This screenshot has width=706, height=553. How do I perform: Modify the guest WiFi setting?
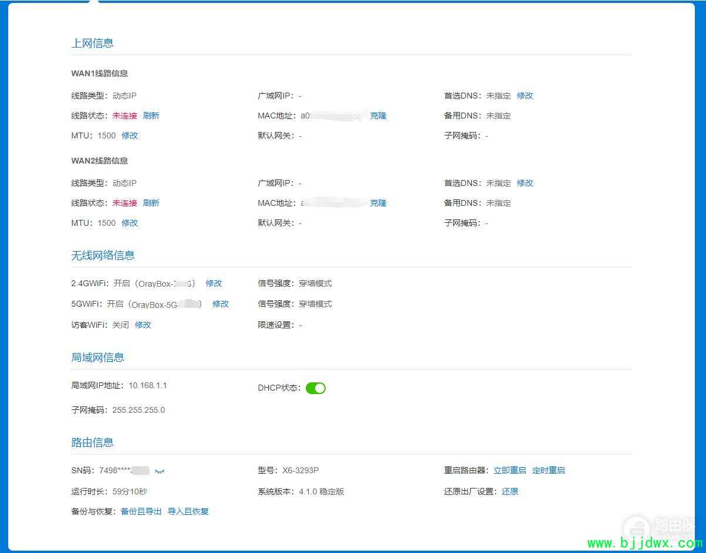pos(143,325)
